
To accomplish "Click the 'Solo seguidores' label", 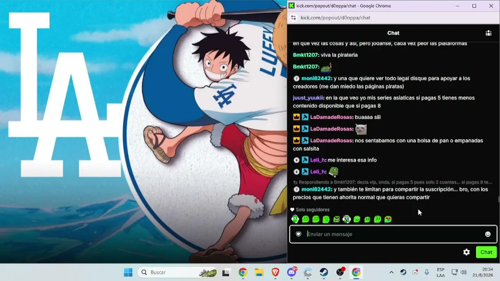I will click(x=312, y=210).
